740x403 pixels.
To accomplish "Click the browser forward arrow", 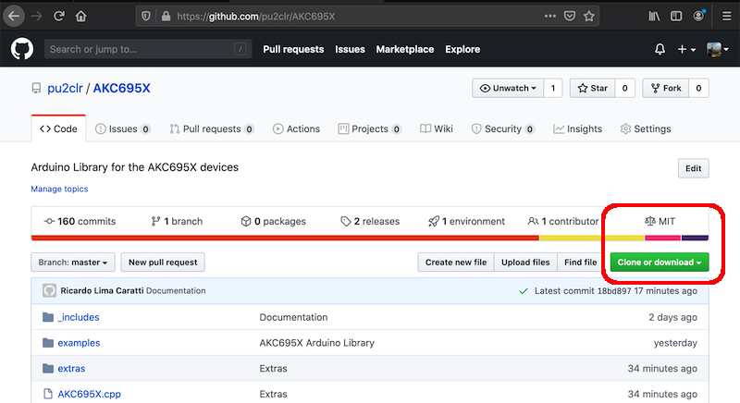I will click(x=37, y=17).
